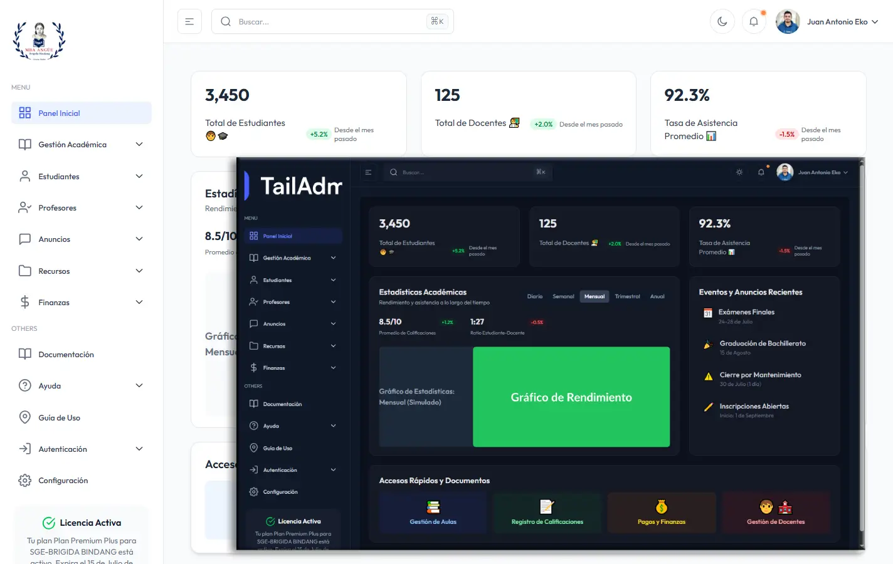Toggle light mode with the sun icon
The image size is (893, 564).
coord(739,172)
